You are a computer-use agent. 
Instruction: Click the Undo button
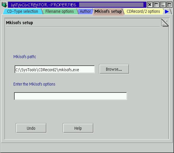[x=31, y=128]
